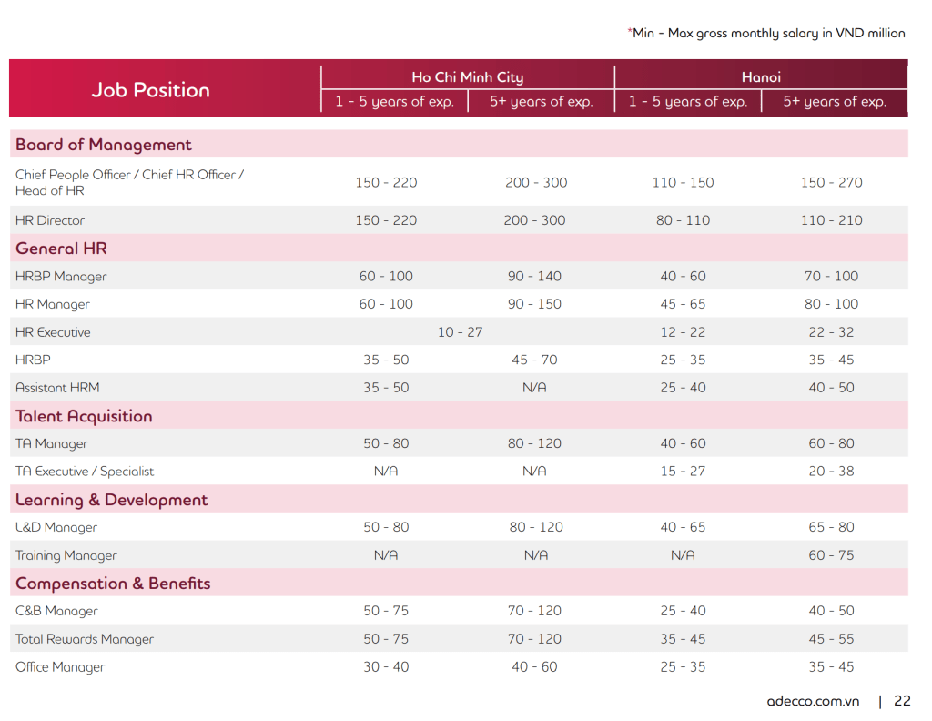This screenshot has height=721, width=932.
Task: Click the Total Rewards Manager row label
Action: click(85, 639)
